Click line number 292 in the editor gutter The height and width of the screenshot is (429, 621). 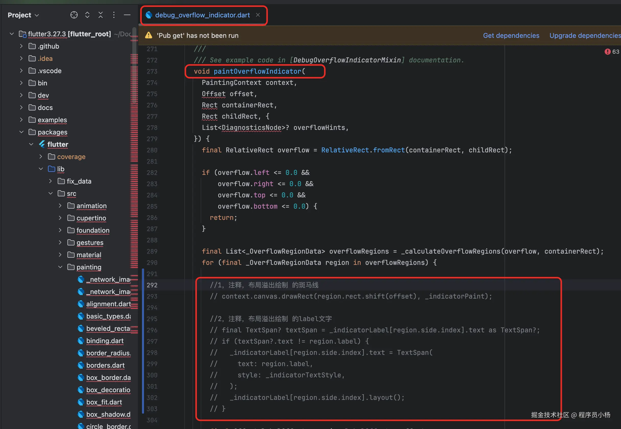pyautogui.click(x=152, y=285)
